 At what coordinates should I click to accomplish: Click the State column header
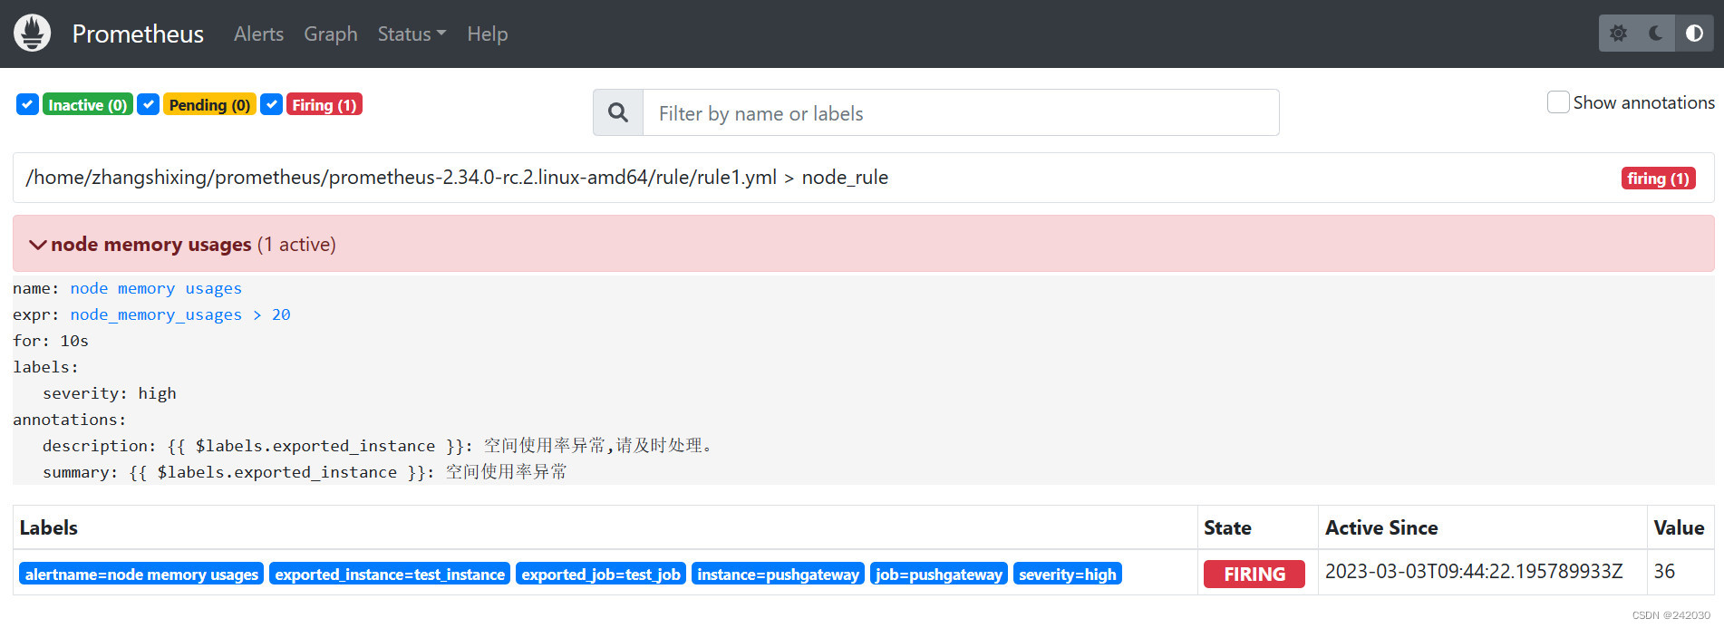[1227, 527]
